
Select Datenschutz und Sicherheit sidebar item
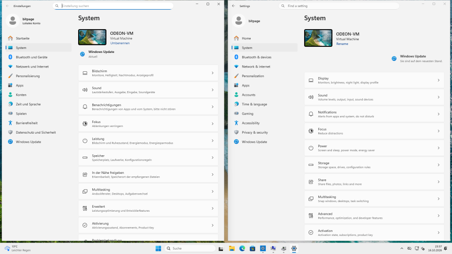(x=38, y=132)
